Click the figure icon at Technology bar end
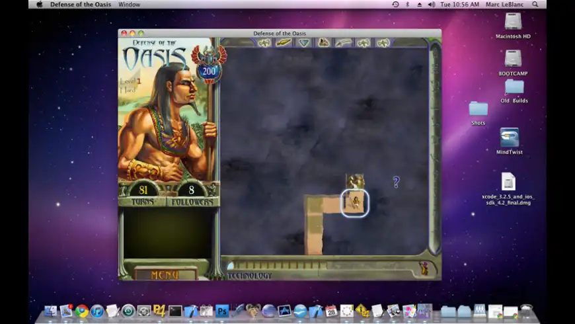The width and height of the screenshot is (575, 324). click(x=425, y=268)
